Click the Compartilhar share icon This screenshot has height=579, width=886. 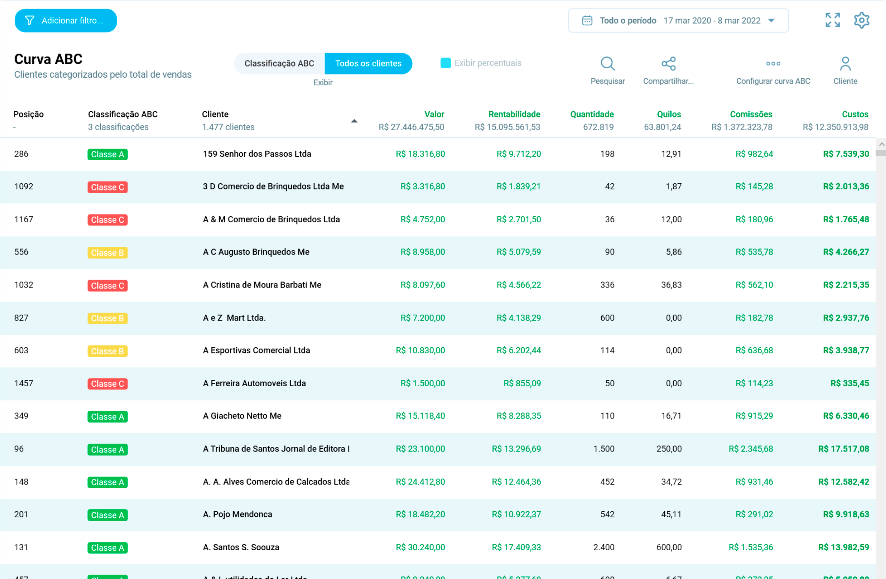668,64
